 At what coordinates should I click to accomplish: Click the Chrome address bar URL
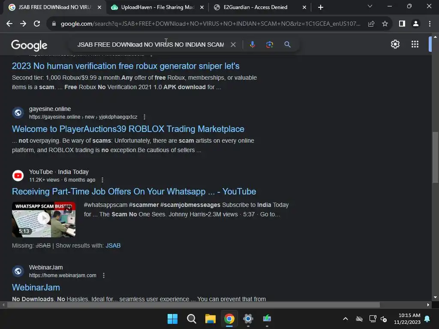click(210, 24)
